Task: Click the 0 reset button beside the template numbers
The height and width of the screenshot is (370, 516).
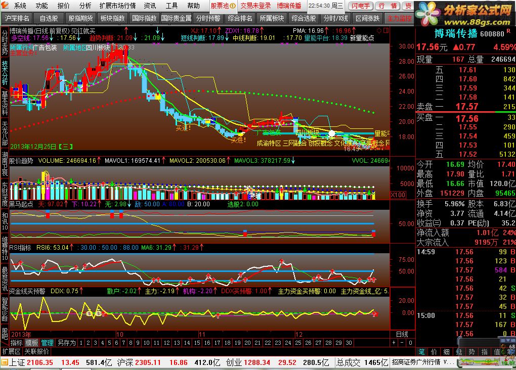Action: (410, 343)
